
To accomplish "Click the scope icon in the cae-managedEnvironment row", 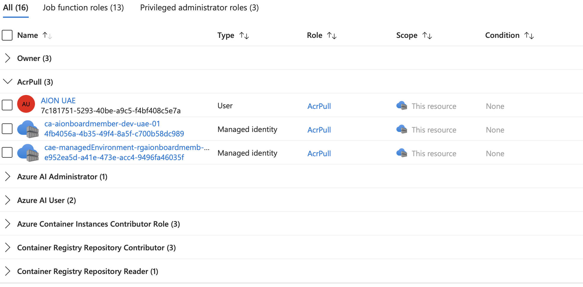I will (x=402, y=153).
